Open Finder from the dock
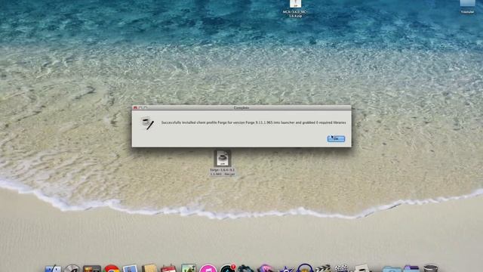 [x=53, y=269]
